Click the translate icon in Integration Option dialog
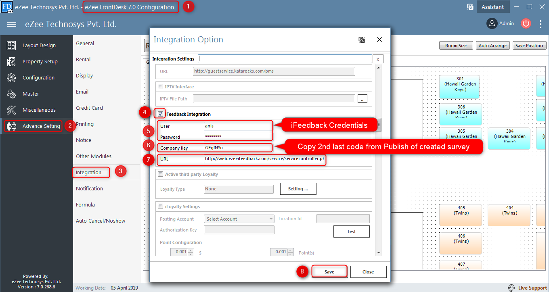The image size is (549, 292). point(362,40)
